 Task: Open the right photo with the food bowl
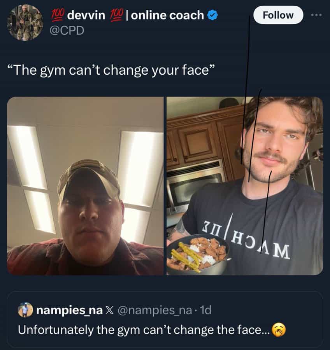tap(245, 186)
